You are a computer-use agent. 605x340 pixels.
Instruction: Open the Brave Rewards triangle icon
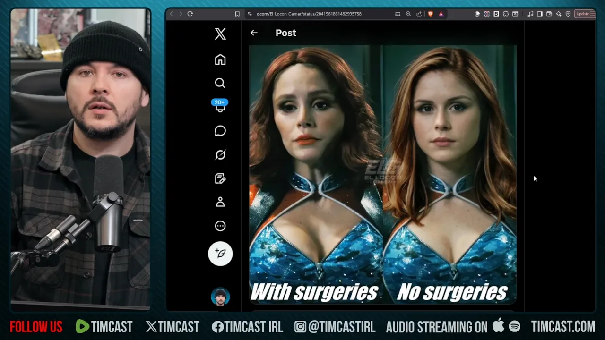point(441,14)
